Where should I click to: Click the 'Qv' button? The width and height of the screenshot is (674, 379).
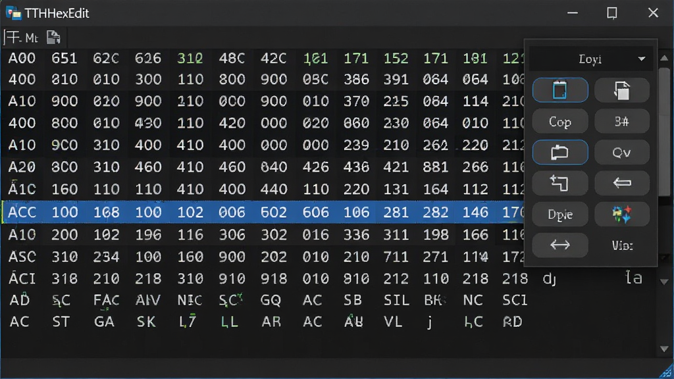tap(621, 152)
